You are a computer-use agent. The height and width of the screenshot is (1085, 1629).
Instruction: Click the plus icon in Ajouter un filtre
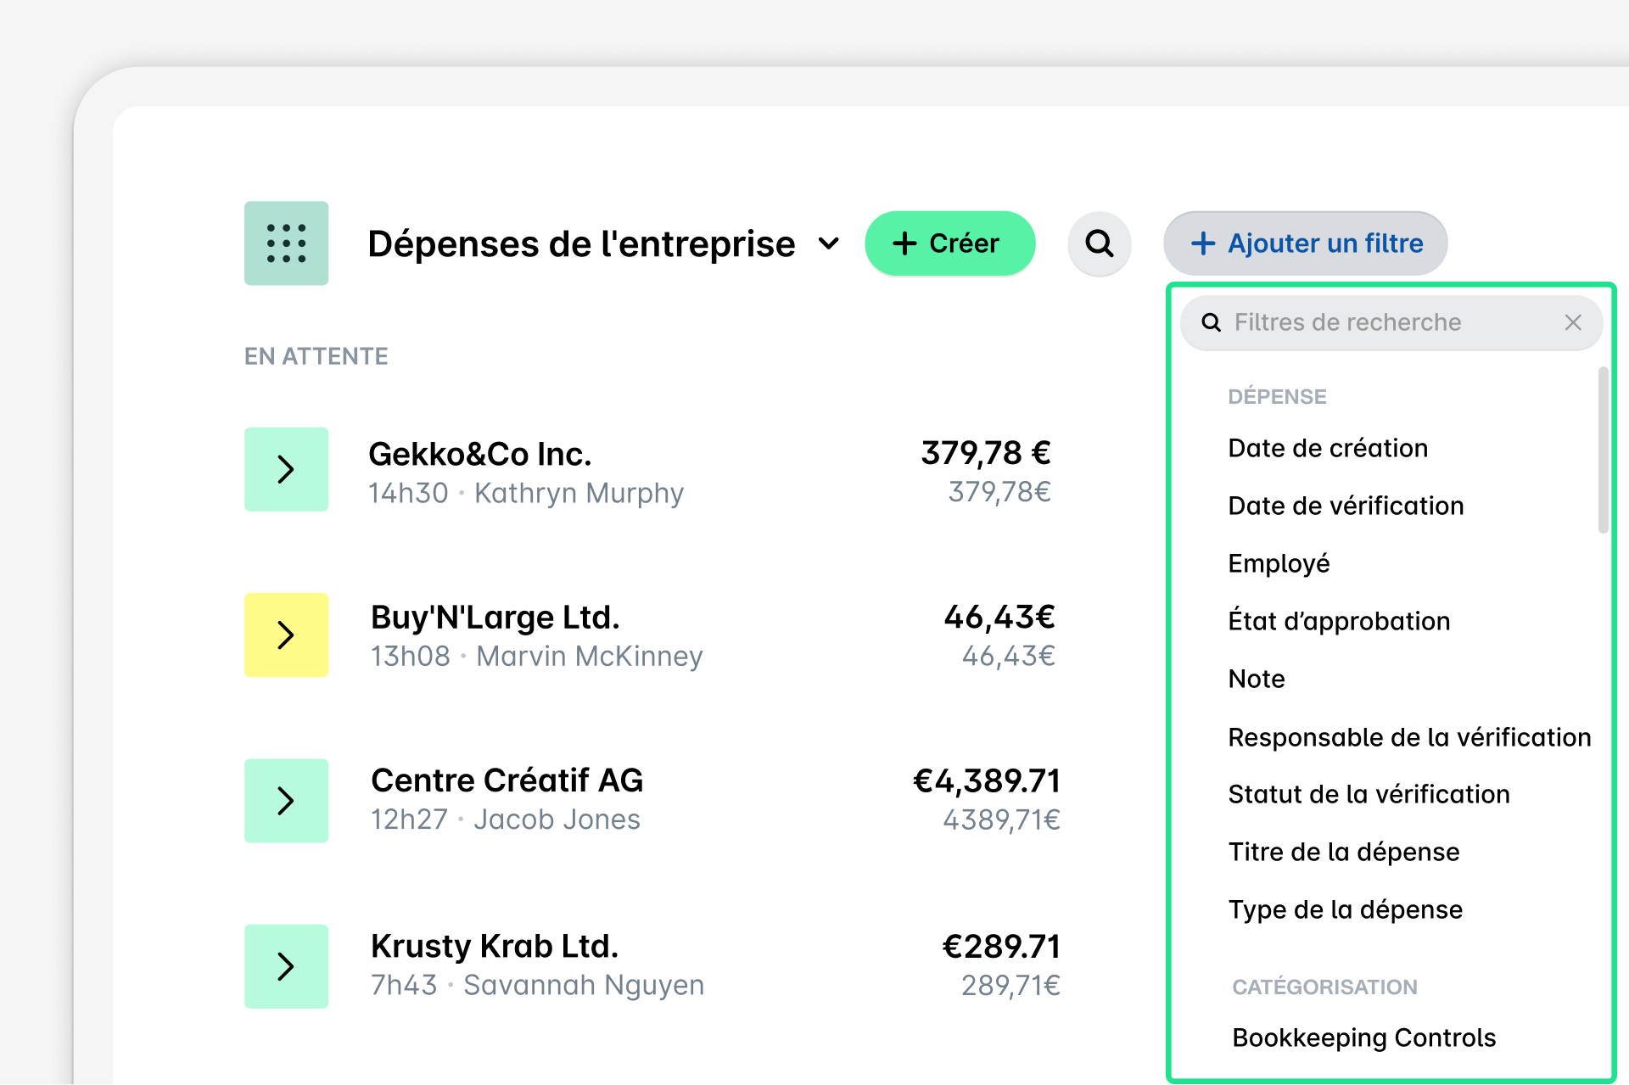pyautogui.click(x=1203, y=243)
